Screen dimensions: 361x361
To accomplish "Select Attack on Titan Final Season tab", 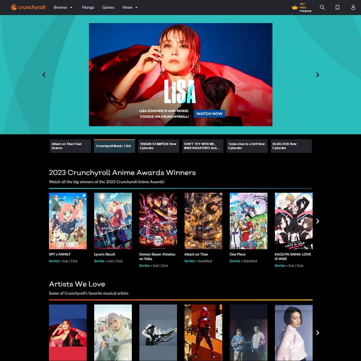I will (70, 146).
